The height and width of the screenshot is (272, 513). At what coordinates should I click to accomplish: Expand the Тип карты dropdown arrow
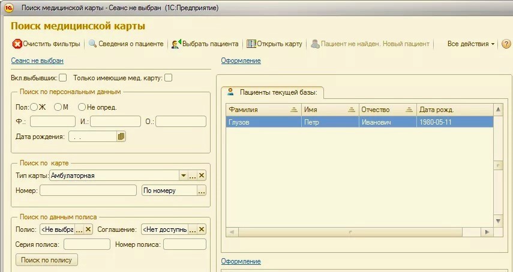pos(183,176)
